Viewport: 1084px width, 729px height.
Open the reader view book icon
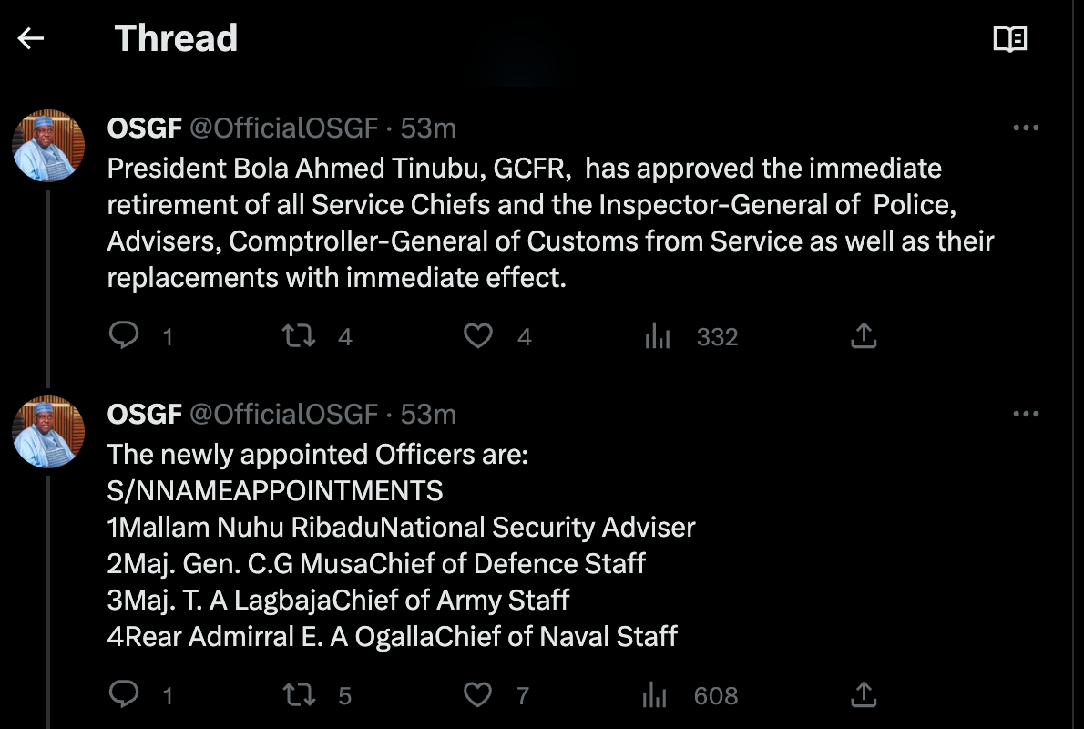(x=1009, y=39)
